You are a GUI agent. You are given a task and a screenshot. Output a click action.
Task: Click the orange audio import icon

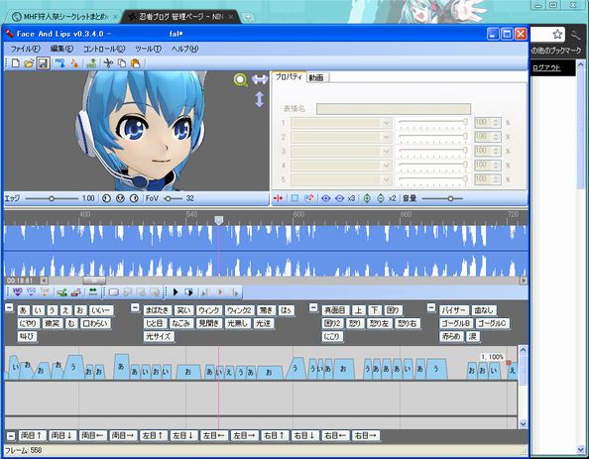(x=74, y=63)
